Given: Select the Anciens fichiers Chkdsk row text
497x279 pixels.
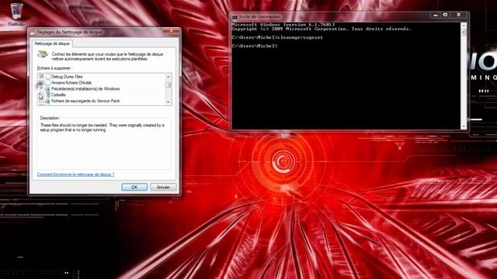Looking at the screenshot, I should click(71, 83).
